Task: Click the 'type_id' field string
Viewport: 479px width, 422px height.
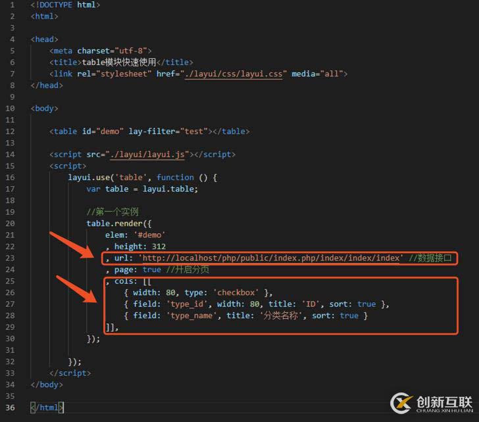Action: pyautogui.click(x=187, y=304)
